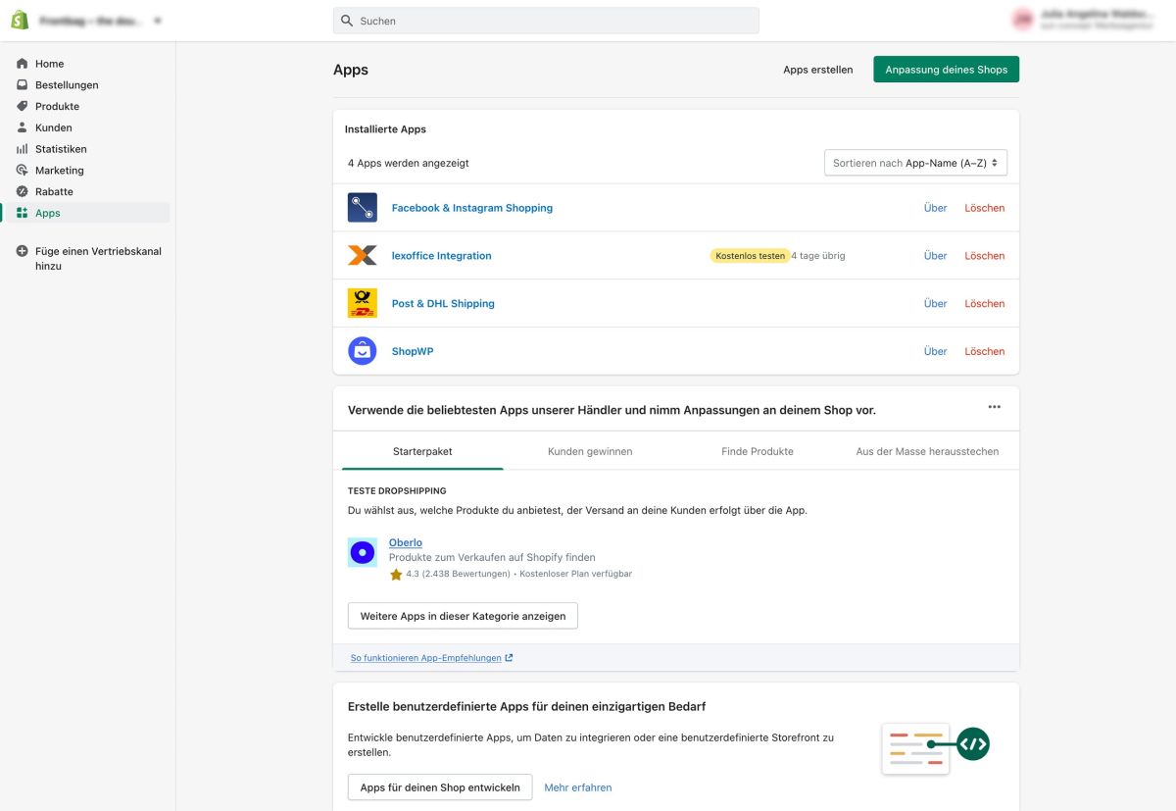Screen dimensions: 1176x811
Task: Click the Facebook & Instagram Shopping app icon
Action: tap(363, 208)
